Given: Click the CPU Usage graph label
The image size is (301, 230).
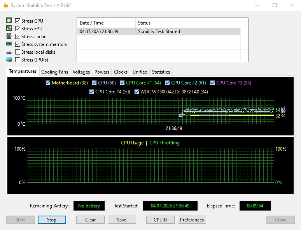Looking at the screenshot, I should point(132,143).
